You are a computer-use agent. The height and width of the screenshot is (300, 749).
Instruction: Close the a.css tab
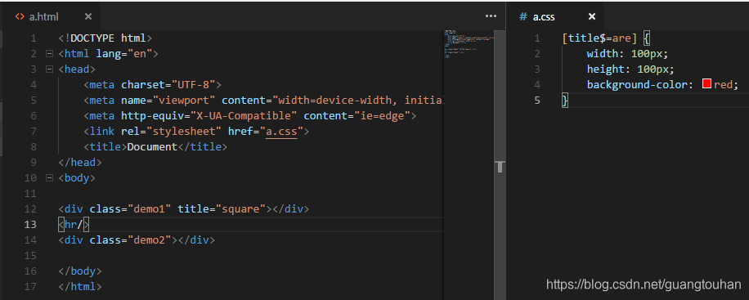click(592, 16)
